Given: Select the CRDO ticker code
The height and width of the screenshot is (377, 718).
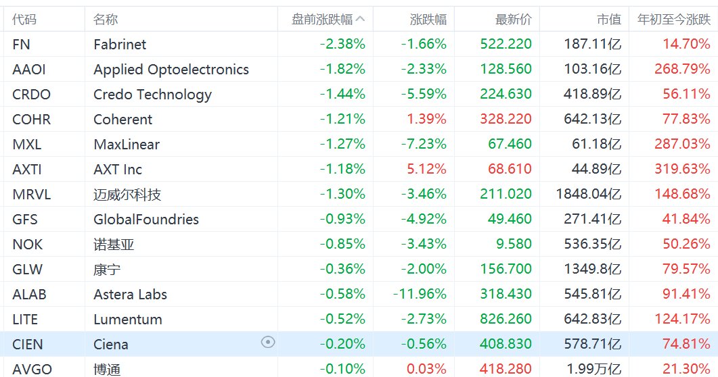Looking at the screenshot, I should tap(31, 94).
